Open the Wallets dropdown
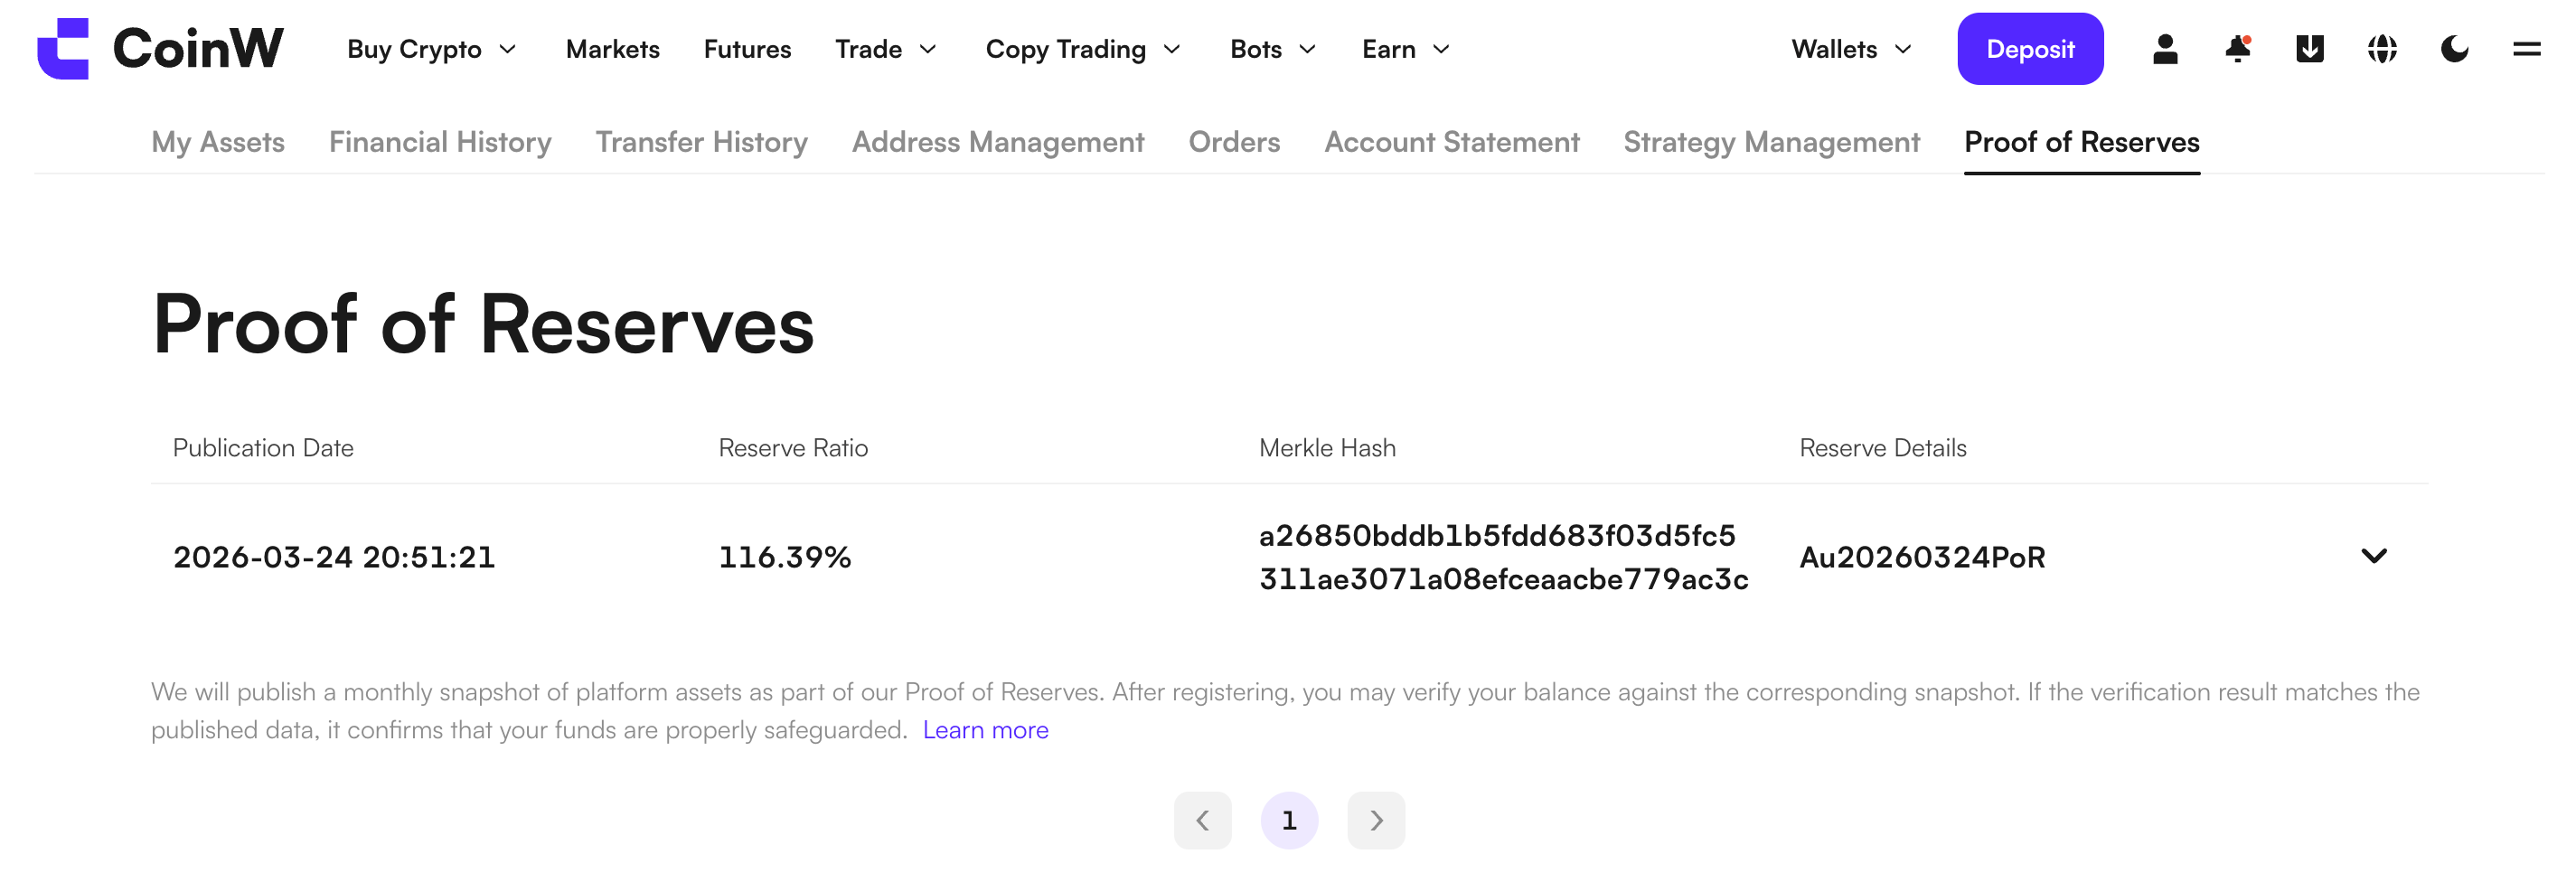This screenshot has width=2576, height=882. [1851, 49]
